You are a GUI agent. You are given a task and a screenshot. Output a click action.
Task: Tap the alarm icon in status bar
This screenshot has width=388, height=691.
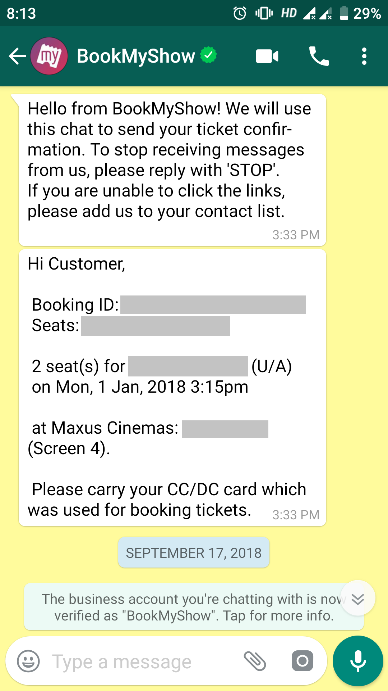240,14
